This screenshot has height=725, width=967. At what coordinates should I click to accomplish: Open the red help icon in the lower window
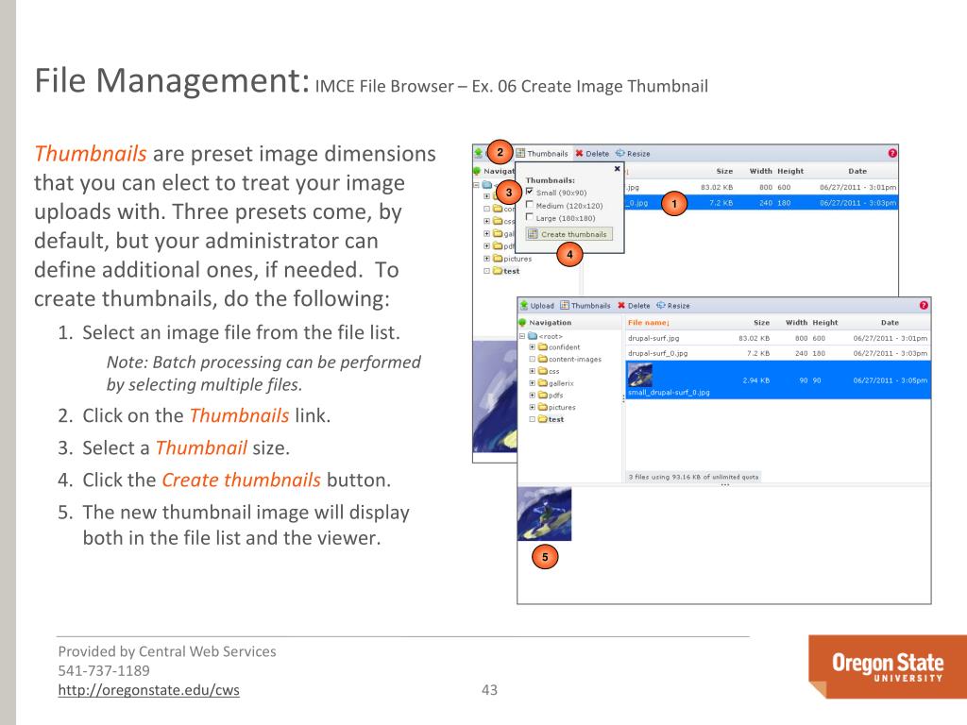tap(924, 305)
